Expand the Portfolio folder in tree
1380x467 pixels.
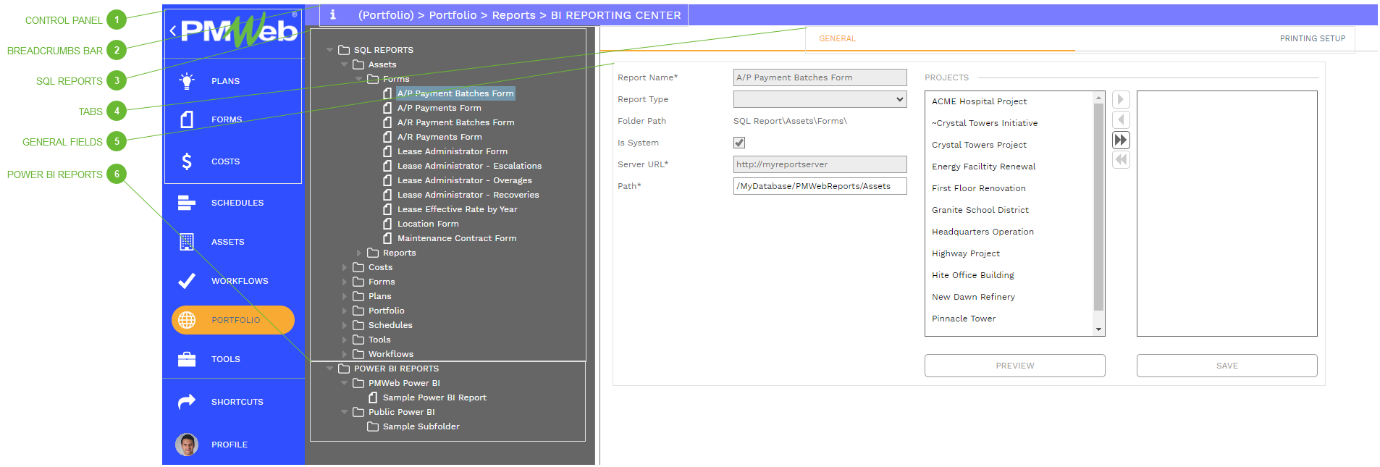[x=344, y=311]
